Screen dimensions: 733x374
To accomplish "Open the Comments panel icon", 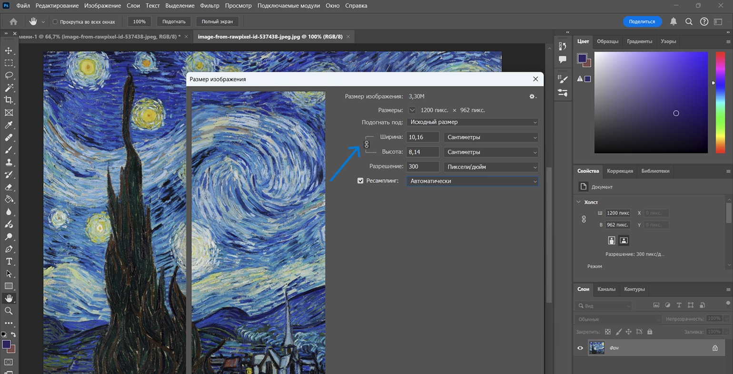I will (563, 59).
